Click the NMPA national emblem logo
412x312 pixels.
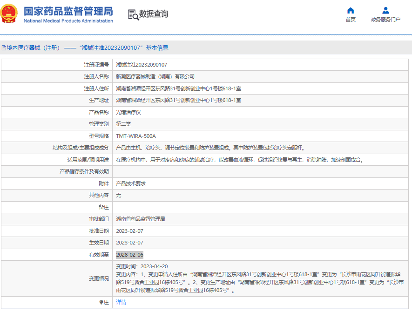(x=9, y=13)
